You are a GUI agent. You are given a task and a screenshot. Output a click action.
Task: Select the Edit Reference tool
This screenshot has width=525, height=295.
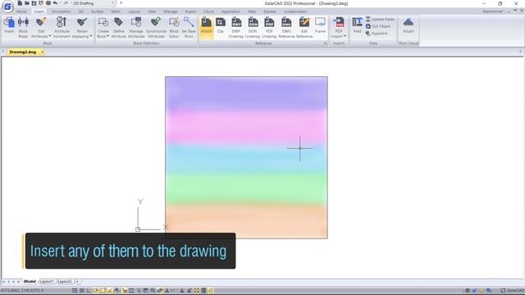304,27
